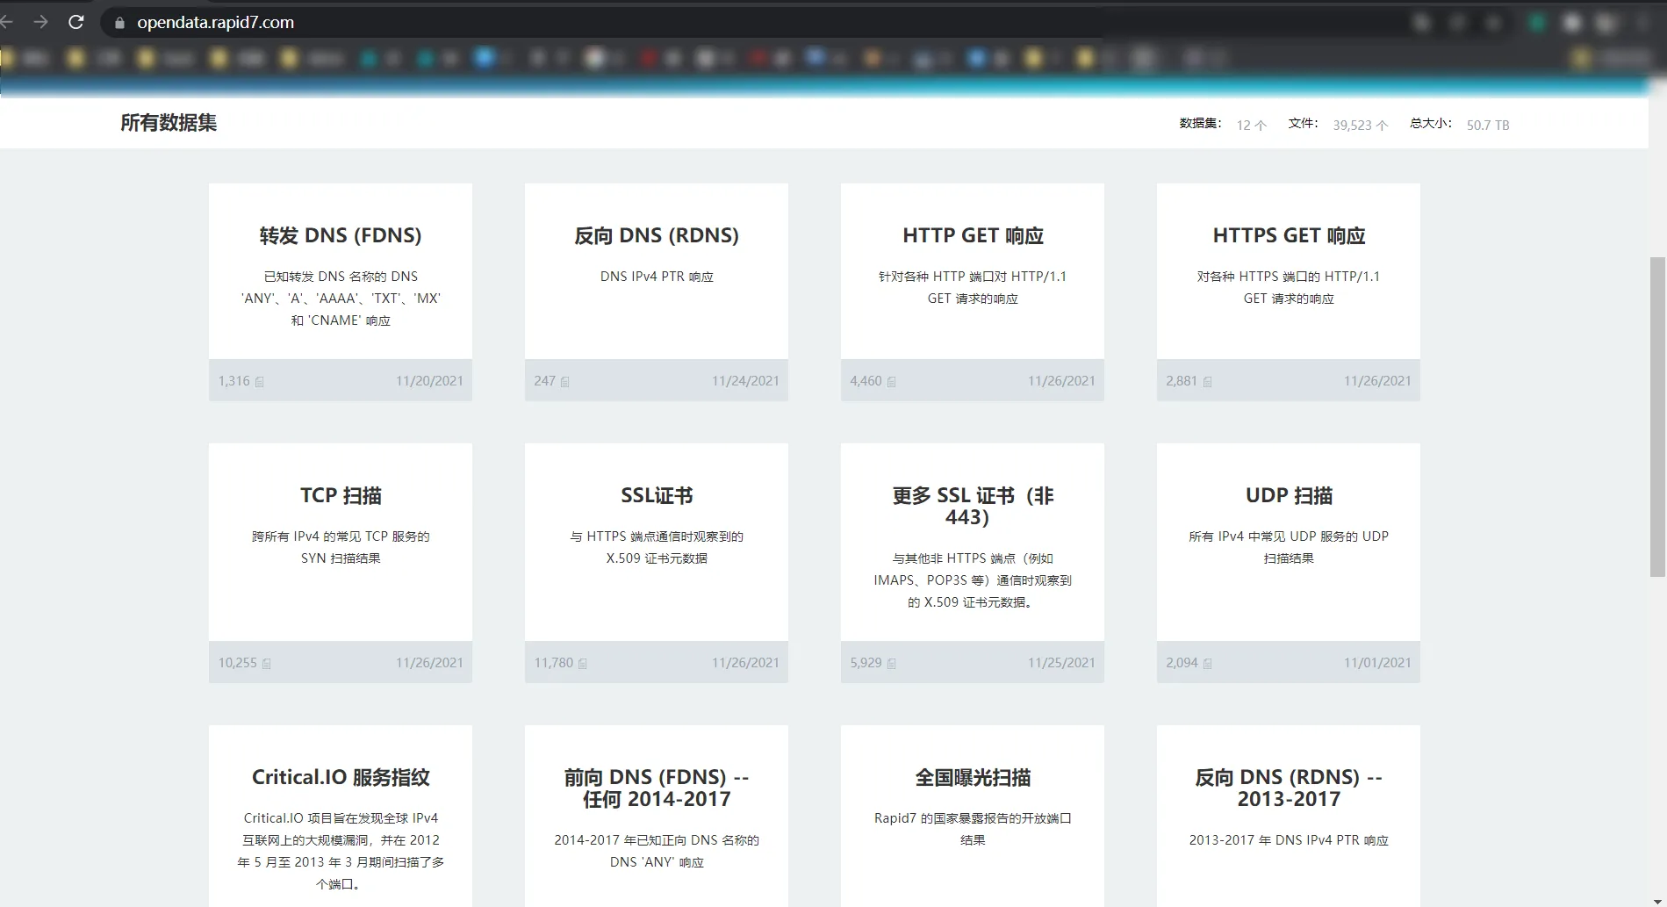
Task: Reload the page with the refresh icon
Action: 76,22
